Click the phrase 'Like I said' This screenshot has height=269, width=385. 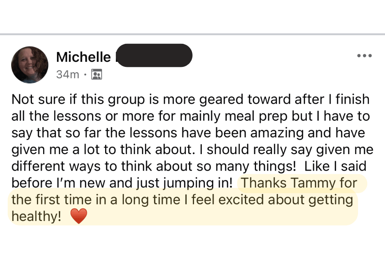[335, 166]
